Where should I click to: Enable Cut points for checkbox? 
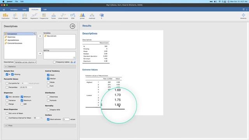tap(7, 83)
